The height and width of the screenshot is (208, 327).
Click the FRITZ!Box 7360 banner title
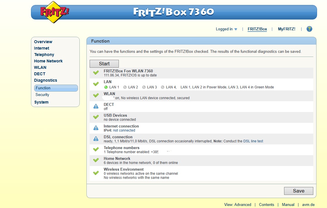(x=173, y=12)
